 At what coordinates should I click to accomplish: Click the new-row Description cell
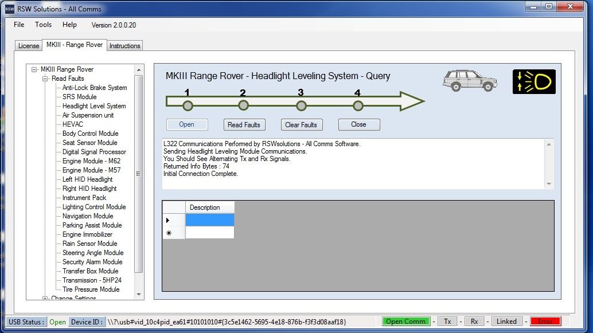pos(209,233)
